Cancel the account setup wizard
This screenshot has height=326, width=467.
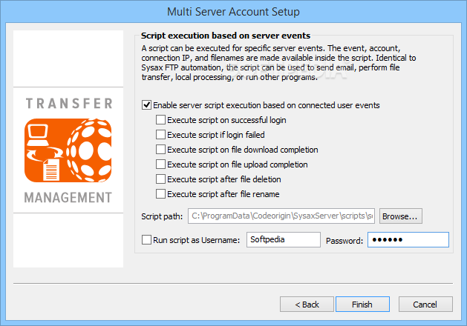coord(425,305)
